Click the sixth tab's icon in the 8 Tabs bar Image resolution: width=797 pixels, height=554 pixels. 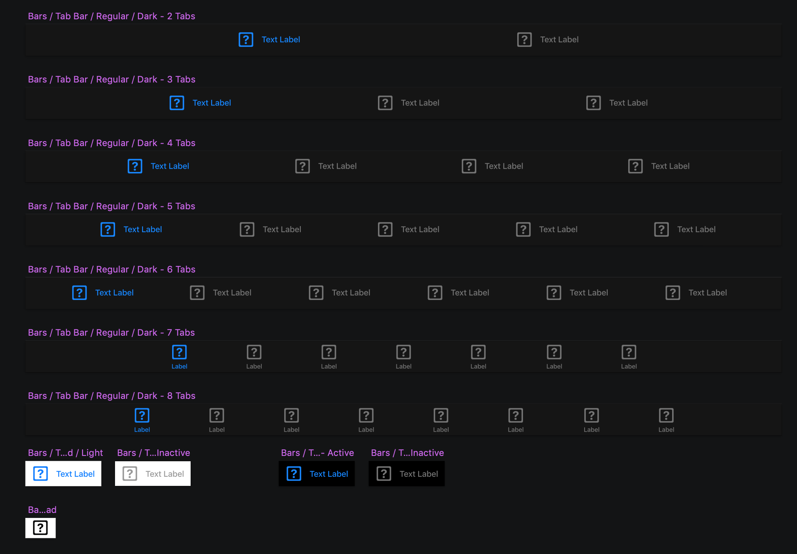tap(516, 415)
